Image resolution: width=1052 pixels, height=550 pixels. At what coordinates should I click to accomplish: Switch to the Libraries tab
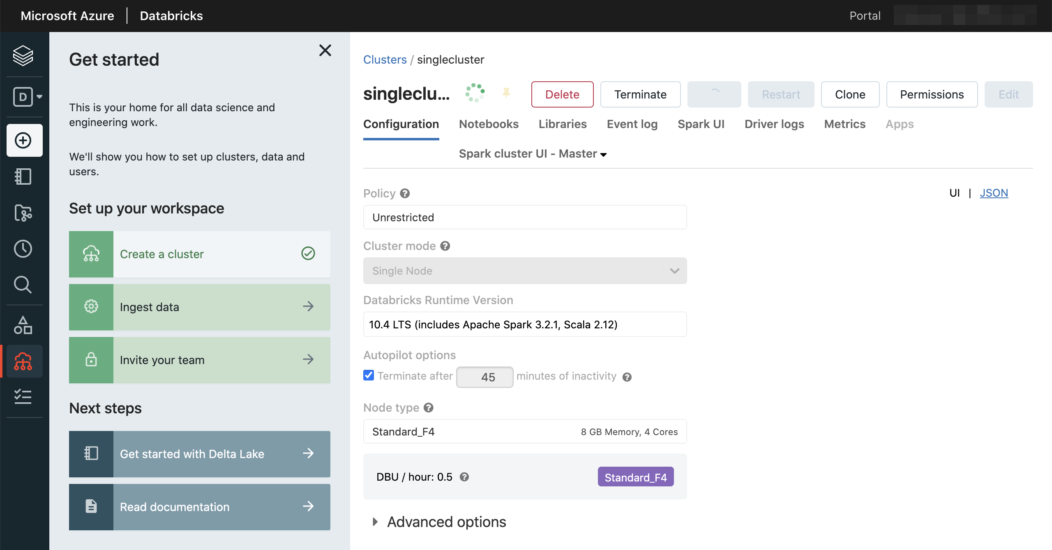coord(562,124)
